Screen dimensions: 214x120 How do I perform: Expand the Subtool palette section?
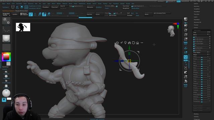coord(196,4)
